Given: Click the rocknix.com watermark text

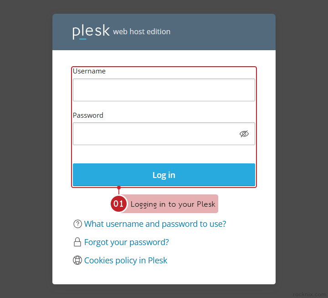Looking at the screenshot, I should coord(310,294).
